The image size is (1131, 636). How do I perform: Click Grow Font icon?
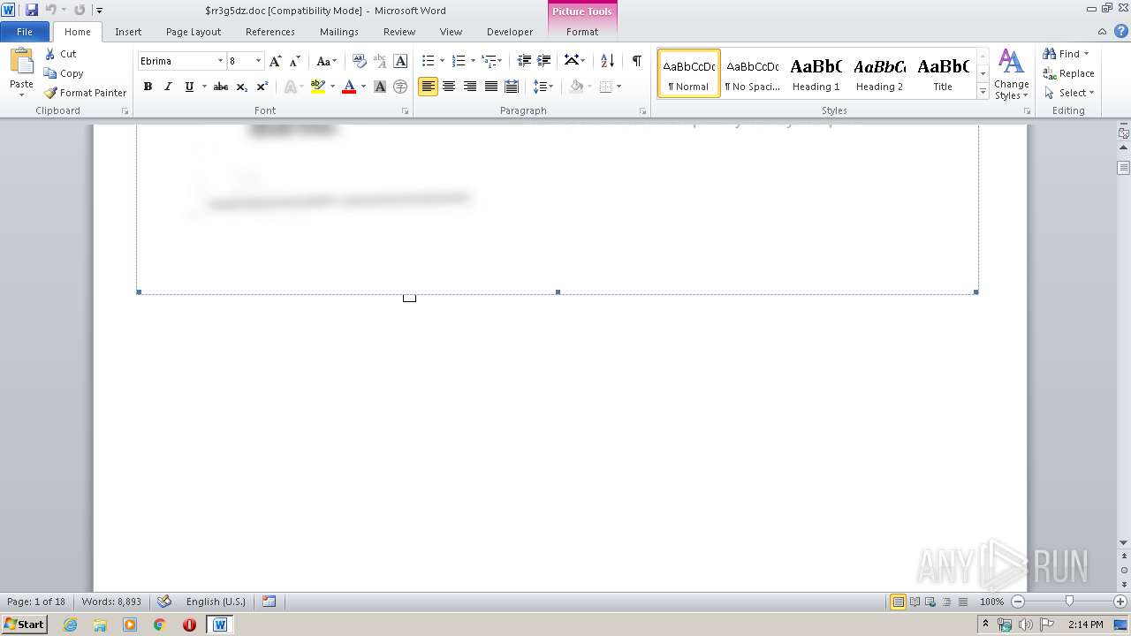276,61
